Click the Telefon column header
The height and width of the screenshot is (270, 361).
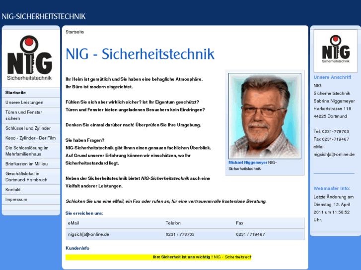click(173, 223)
